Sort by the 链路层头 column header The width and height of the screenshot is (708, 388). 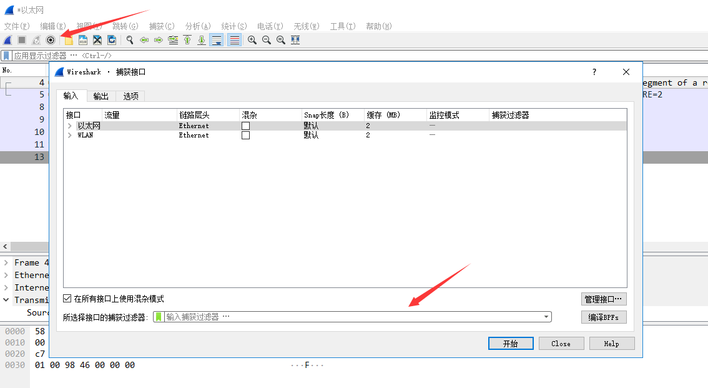[x=208, y=115]
